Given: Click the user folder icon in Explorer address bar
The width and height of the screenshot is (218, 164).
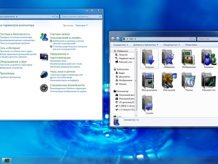Looking at the screenshot, I should (124, 39).
